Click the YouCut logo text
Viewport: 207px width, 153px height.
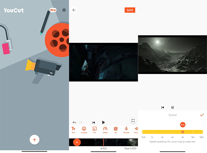coord(13,10)
